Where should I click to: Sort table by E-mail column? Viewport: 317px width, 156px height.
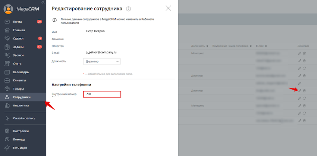pyautogui.click(x=261, y=46)
